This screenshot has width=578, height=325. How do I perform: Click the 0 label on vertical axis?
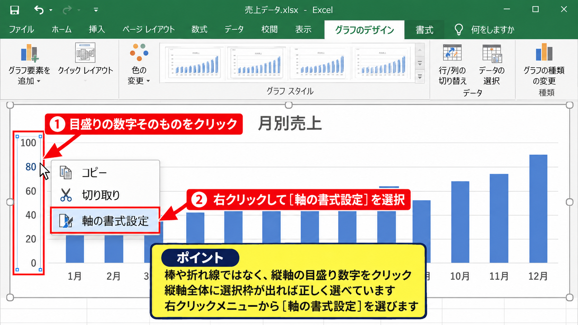pyautogui.click(x=34, y=263)
